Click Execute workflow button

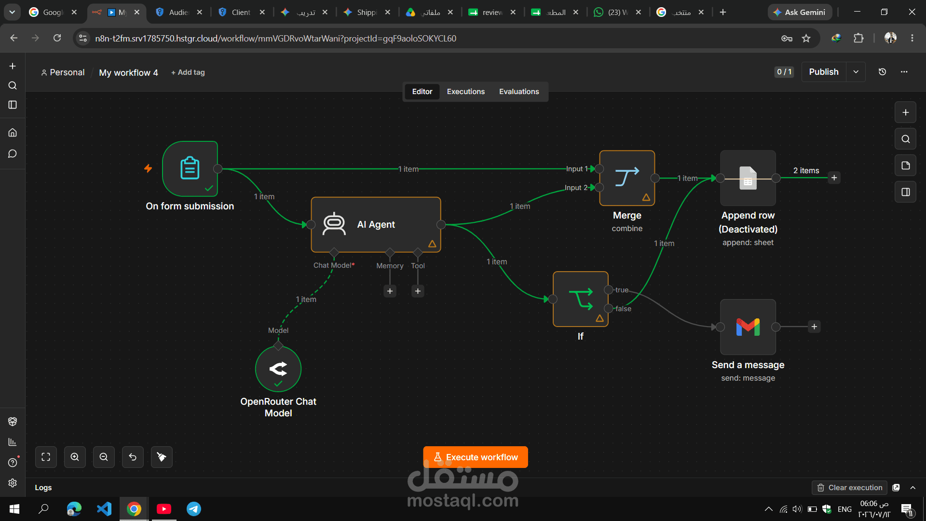pyautogui.click(x=476, y=457)
